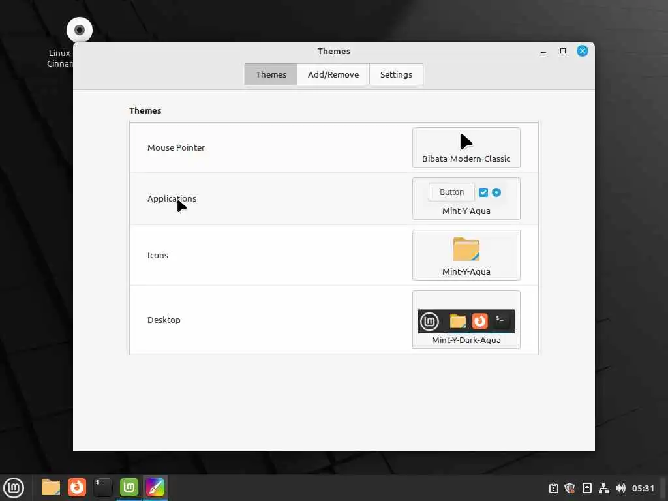The width and height of the screenshot is (668, 501).
Task: Close the Themes window
Action: [583, 51]
